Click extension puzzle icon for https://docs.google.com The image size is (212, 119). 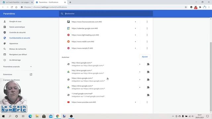coord(148,80)
